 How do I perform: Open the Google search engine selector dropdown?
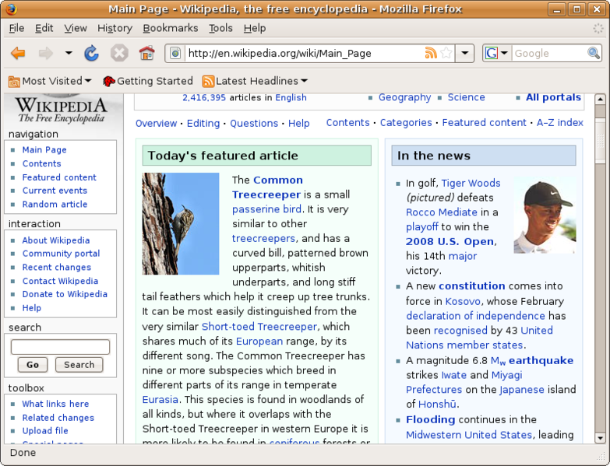pyautogui.click(x=497, y=53)
